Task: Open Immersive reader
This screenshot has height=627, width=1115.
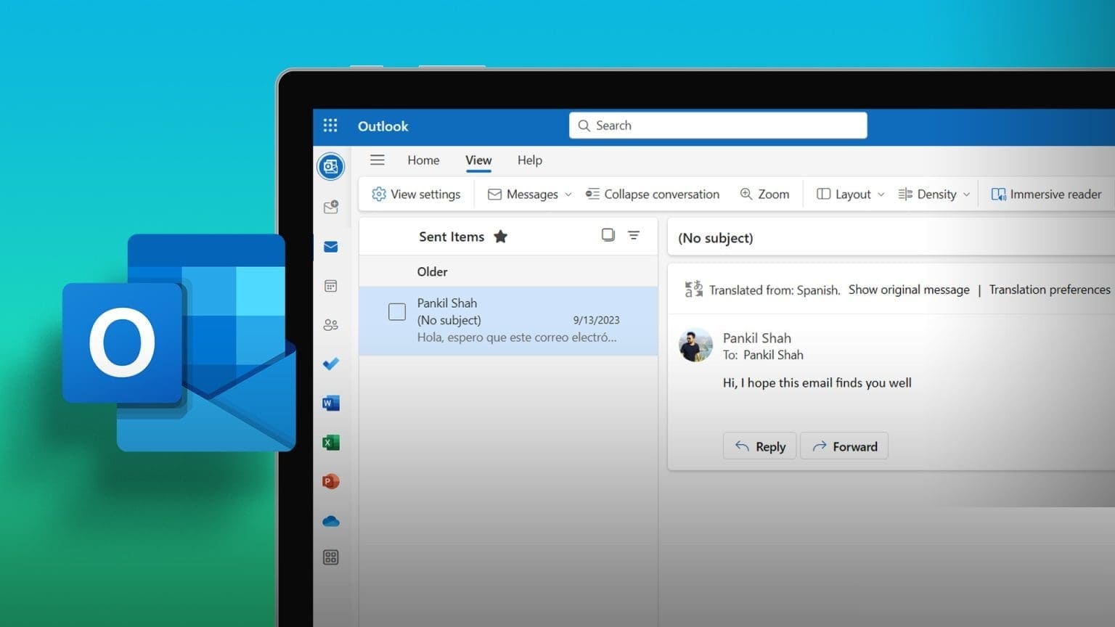Action: (1046, 194)
